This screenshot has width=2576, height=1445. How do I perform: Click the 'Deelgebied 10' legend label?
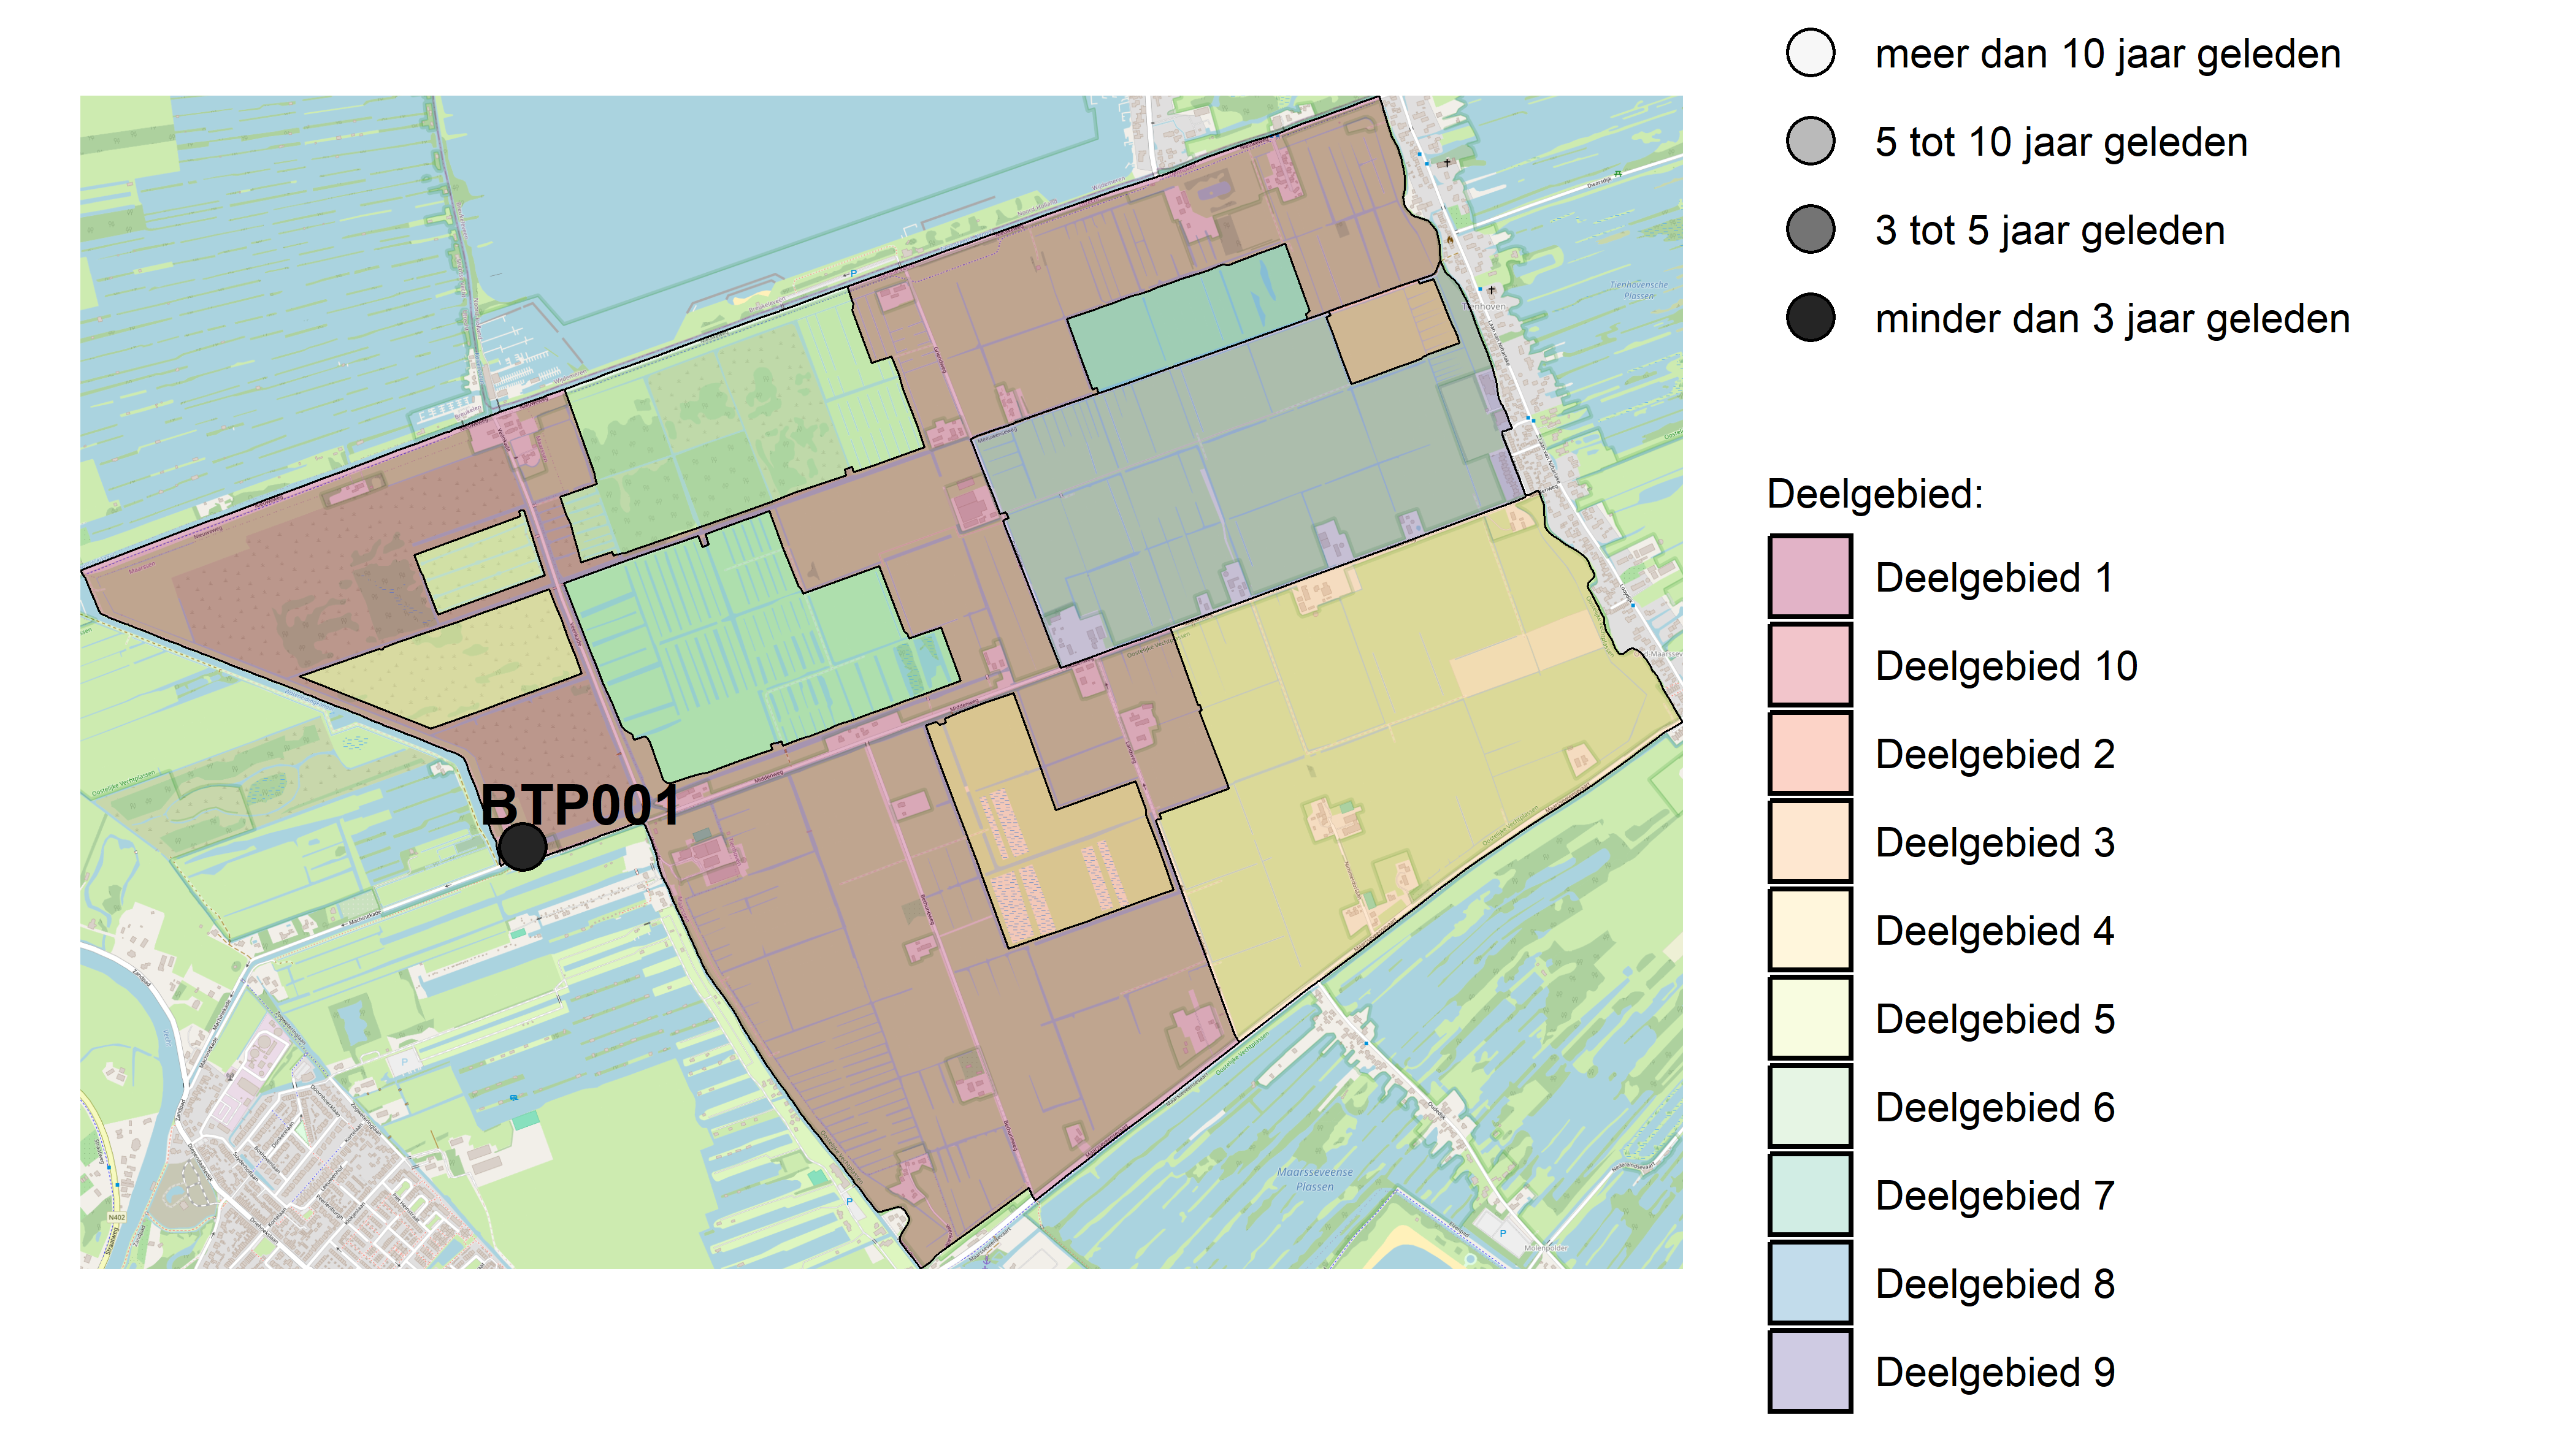(2006, 666)
